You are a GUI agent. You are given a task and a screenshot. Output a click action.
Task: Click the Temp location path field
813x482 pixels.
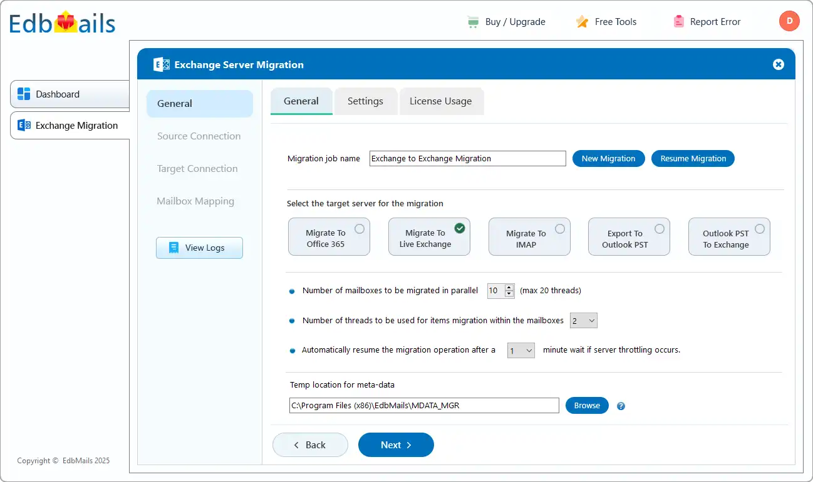424,405
